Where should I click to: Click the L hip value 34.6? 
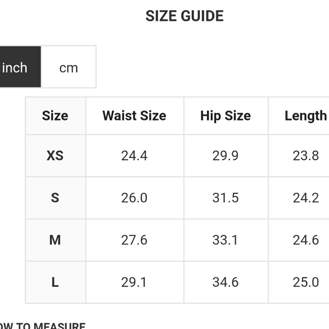[225, 282]
